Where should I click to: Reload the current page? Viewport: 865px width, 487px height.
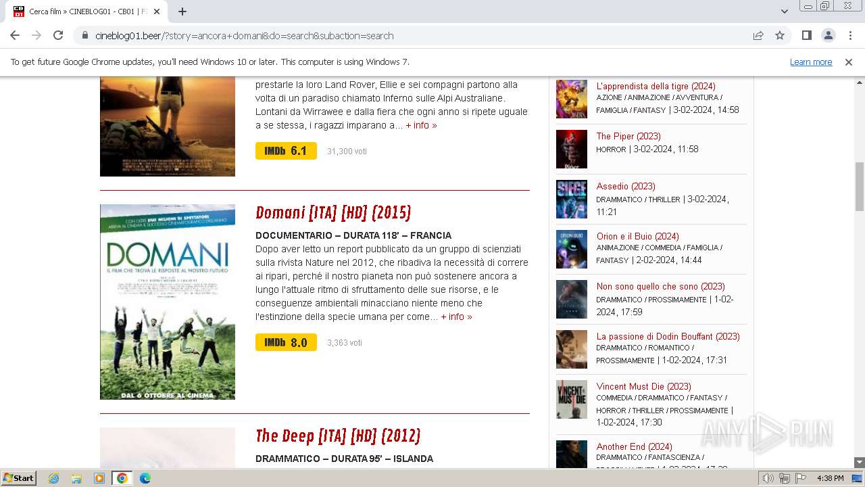point(58,35)
